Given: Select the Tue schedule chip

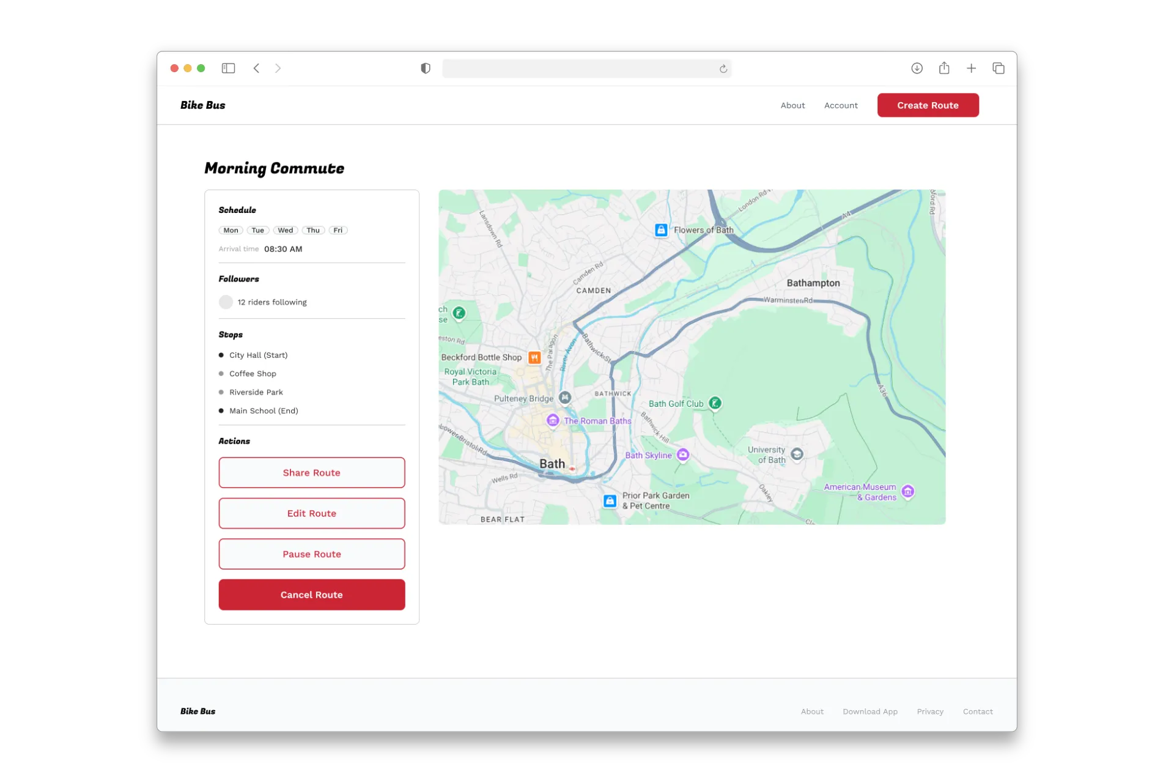Looking at the screenshot, I should click(x=258, y=230).
